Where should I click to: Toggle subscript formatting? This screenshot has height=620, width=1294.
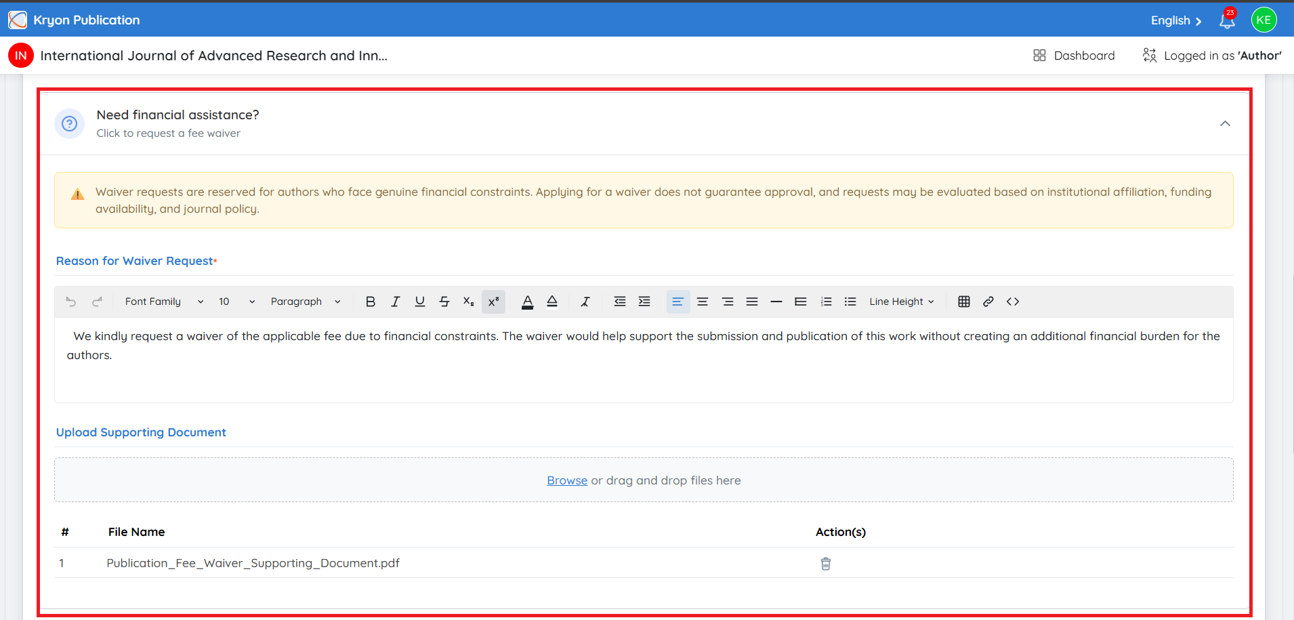(x=469, y=302)
